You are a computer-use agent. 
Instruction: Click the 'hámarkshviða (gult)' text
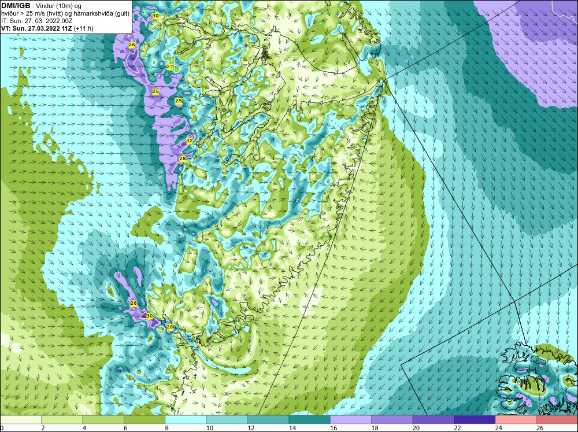pos(103,13)
